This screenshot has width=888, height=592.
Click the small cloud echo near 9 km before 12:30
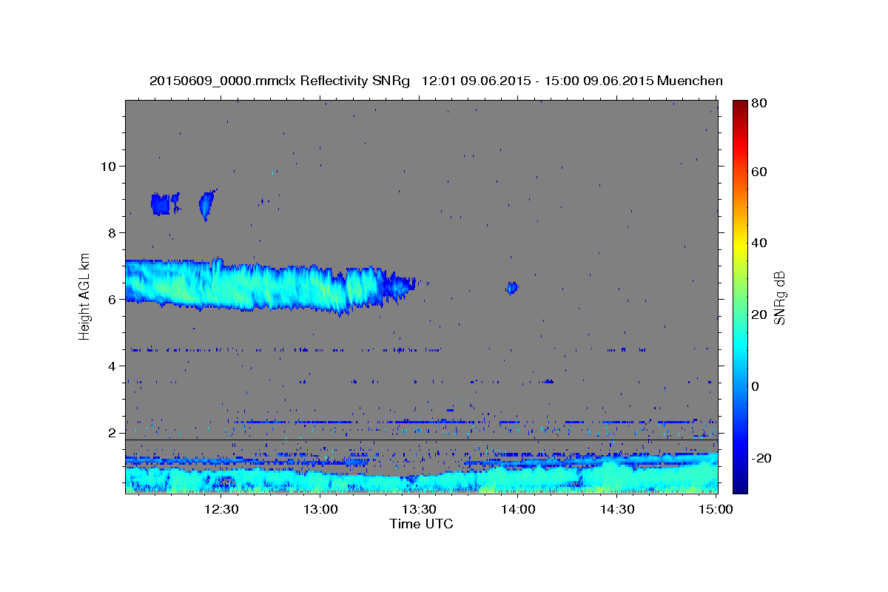[207, 204]
